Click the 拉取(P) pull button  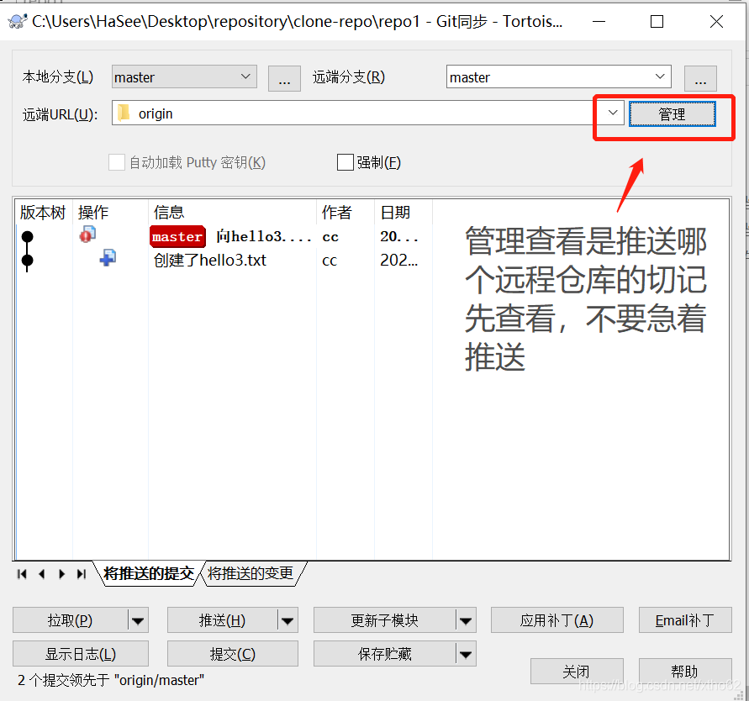click(x=71, y=621)
